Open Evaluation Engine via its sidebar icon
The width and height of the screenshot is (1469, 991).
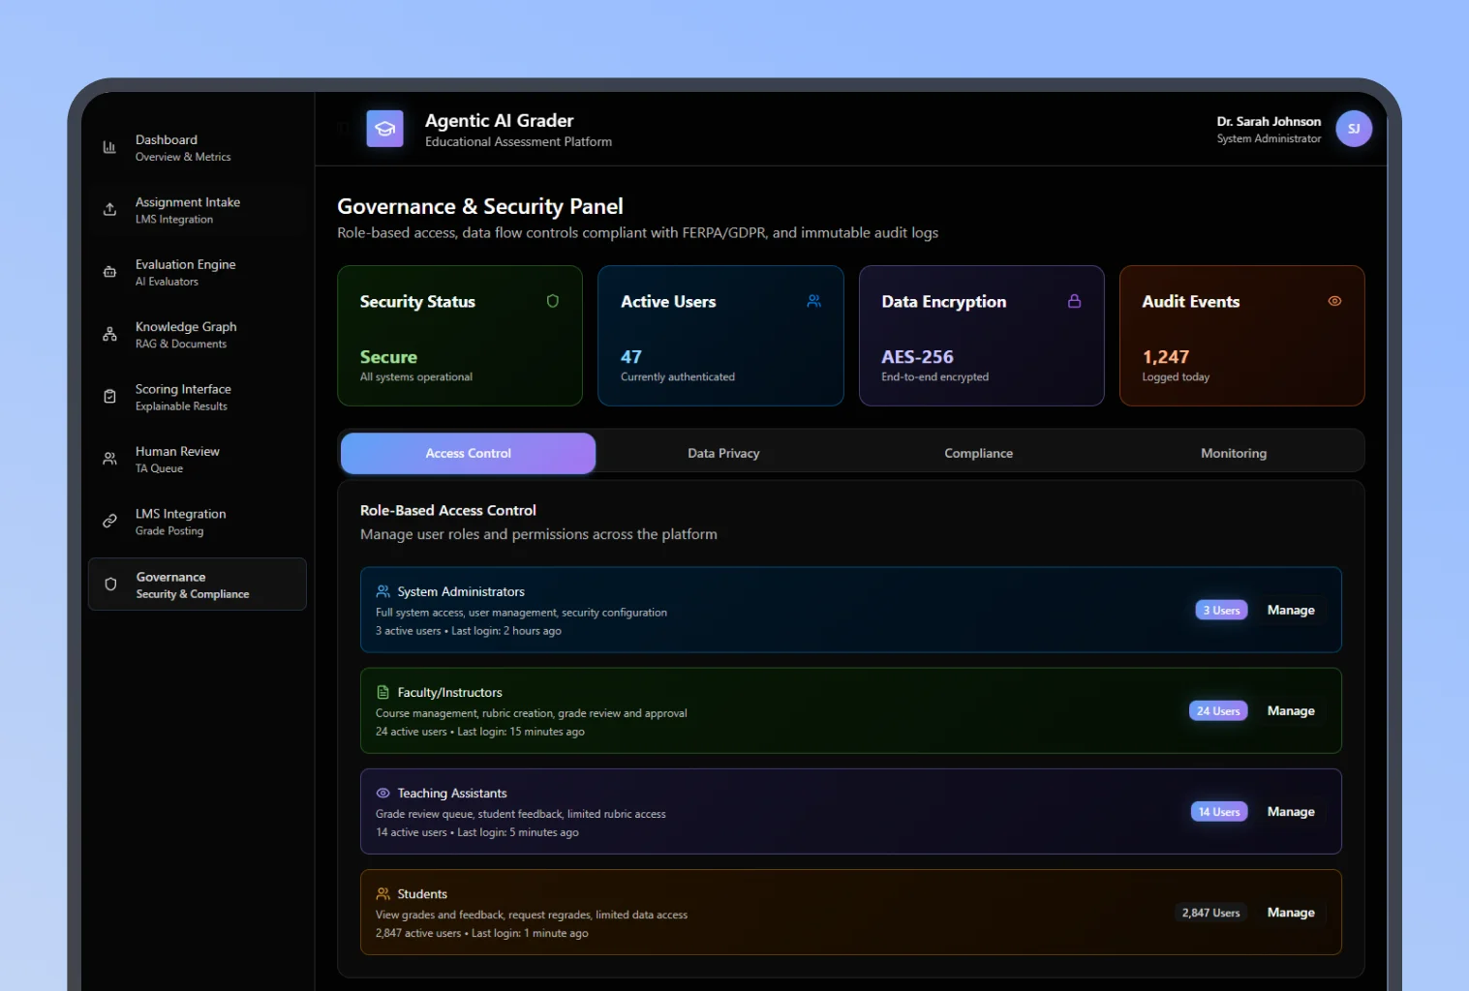click(x=111, y=272)
